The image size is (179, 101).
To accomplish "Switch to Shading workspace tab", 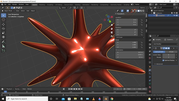I will (78, 5).
